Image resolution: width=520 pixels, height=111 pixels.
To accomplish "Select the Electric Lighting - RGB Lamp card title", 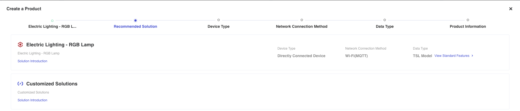I will tap(60, 45).
